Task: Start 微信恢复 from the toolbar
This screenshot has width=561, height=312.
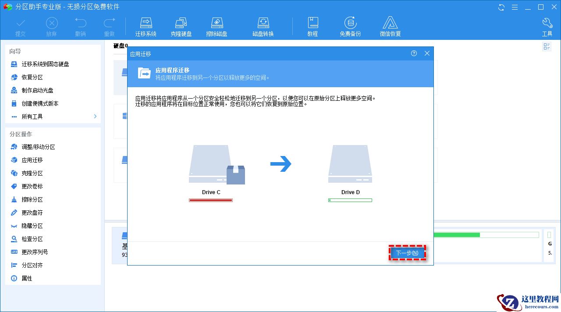Action: (390, 25)
